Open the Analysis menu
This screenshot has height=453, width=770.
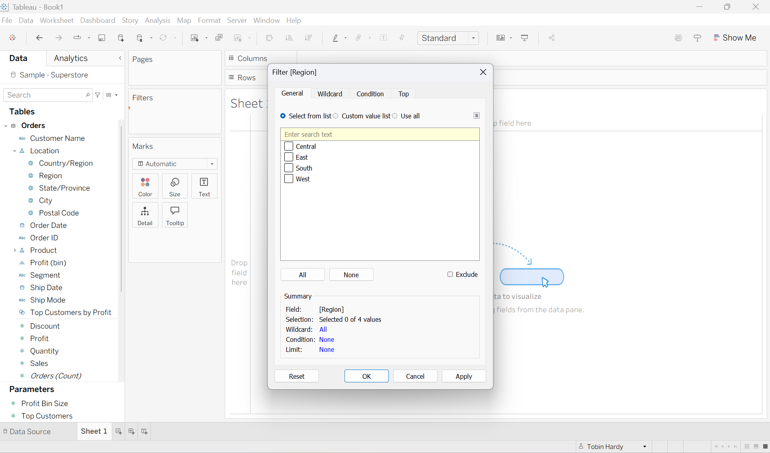click(x=157, y=20)
